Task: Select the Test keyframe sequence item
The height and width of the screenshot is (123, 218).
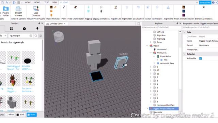Action: pyautogui.click(x=166, y=60)
